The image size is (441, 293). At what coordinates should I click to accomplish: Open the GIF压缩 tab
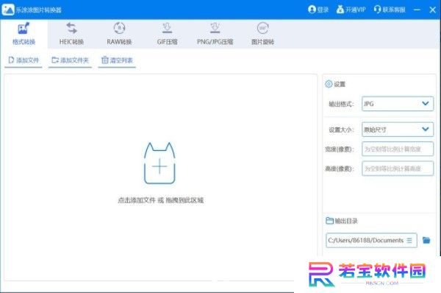coord(167,34)
